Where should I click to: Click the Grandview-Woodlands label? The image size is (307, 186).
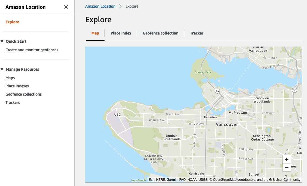click(x=262, y=100)
